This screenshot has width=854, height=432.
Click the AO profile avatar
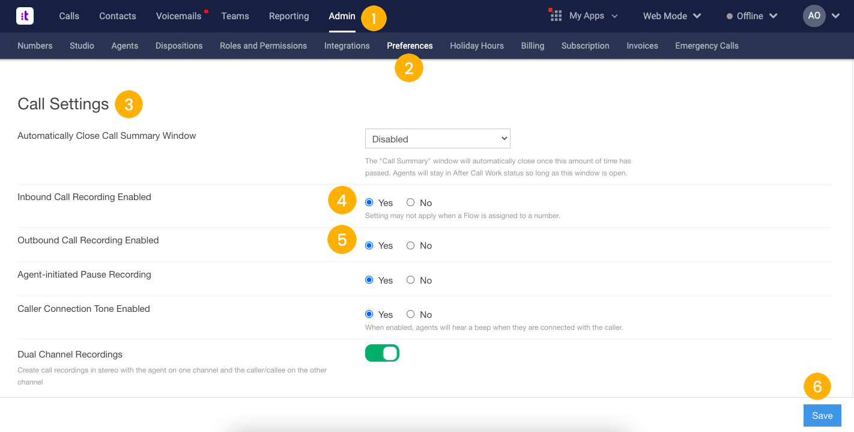[x=814, y=16]
